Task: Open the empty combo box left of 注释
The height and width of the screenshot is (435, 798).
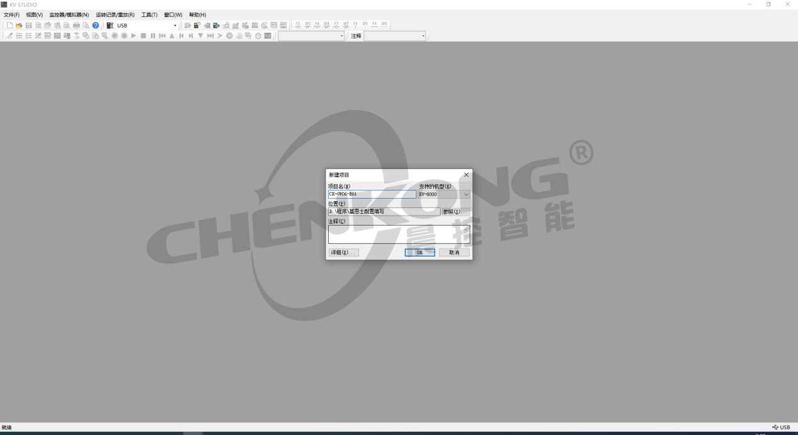Action: pyautogui.click(x=342, y=36)
